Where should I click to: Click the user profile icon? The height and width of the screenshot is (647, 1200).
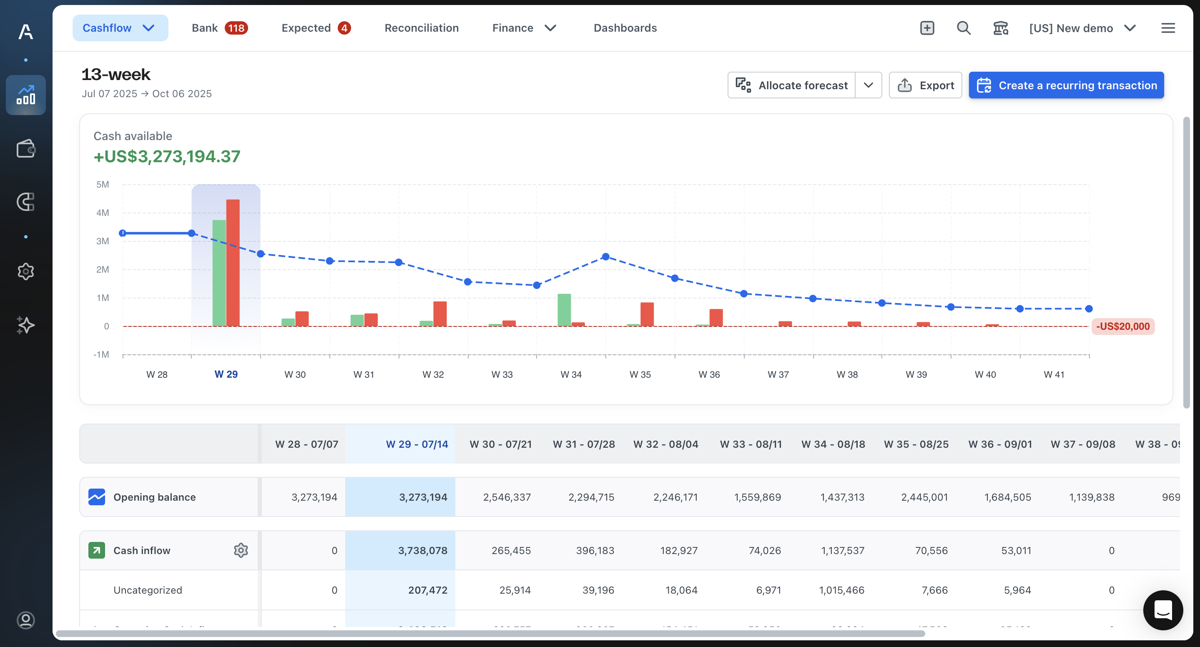point(25,620)
